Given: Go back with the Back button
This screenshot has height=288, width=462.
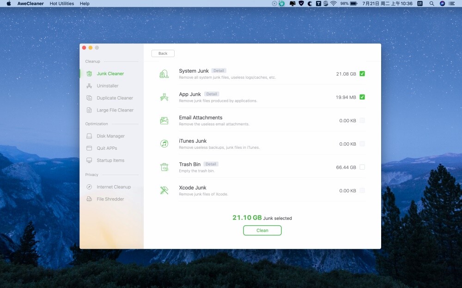Looking at the screenshot, I should point(163,53).
